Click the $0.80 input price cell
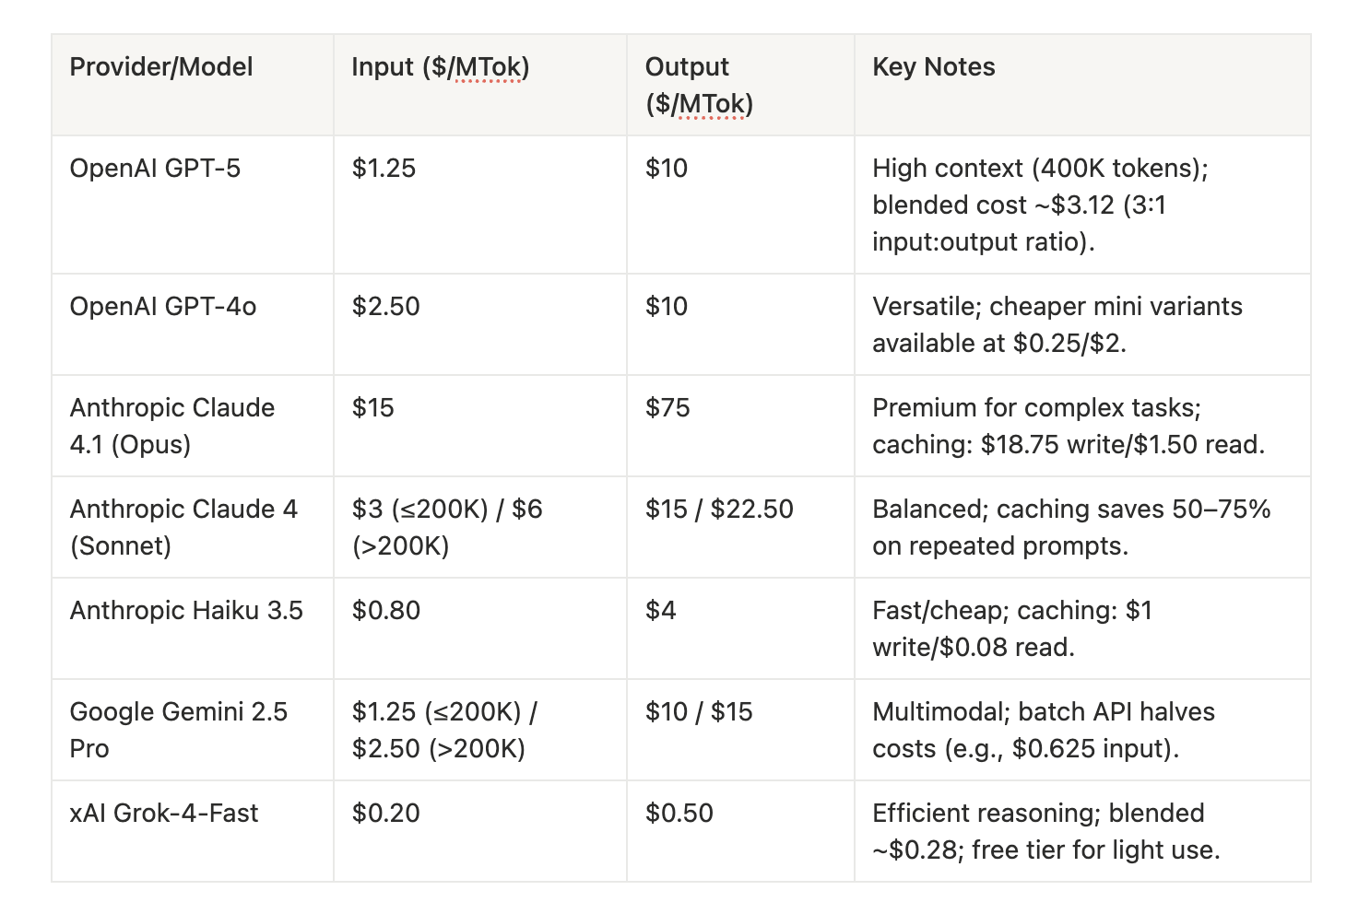1370x914 pixels. [385, 611]
